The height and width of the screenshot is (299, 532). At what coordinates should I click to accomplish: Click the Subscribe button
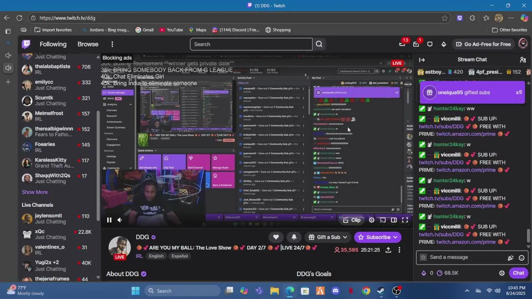377,237
